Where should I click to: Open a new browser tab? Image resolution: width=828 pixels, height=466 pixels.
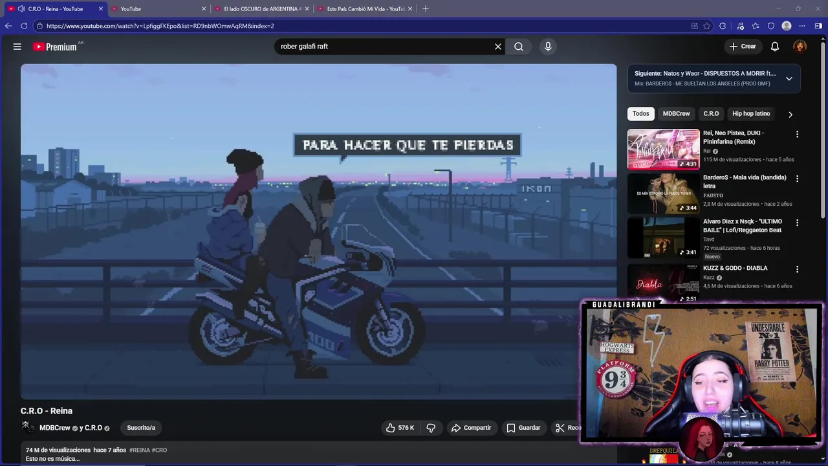click(425, 8)
